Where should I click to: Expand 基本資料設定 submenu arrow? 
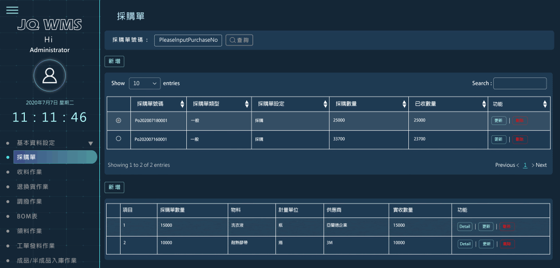(91, 143)
